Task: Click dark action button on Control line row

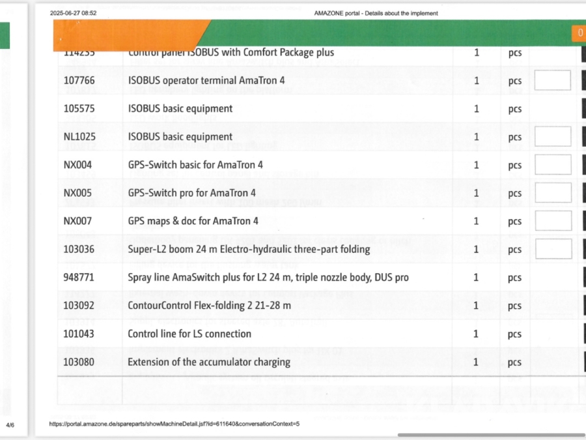Action: pos(583,333)
